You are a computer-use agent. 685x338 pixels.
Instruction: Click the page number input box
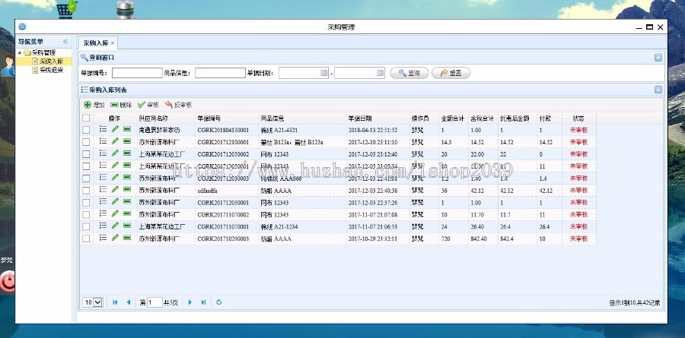[155, 302]
